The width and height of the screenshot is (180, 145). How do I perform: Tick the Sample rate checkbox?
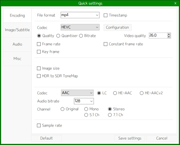[39, 126]
